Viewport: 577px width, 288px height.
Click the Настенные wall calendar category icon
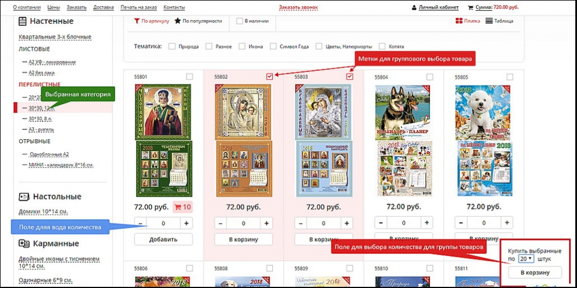[x=23, y=21]
